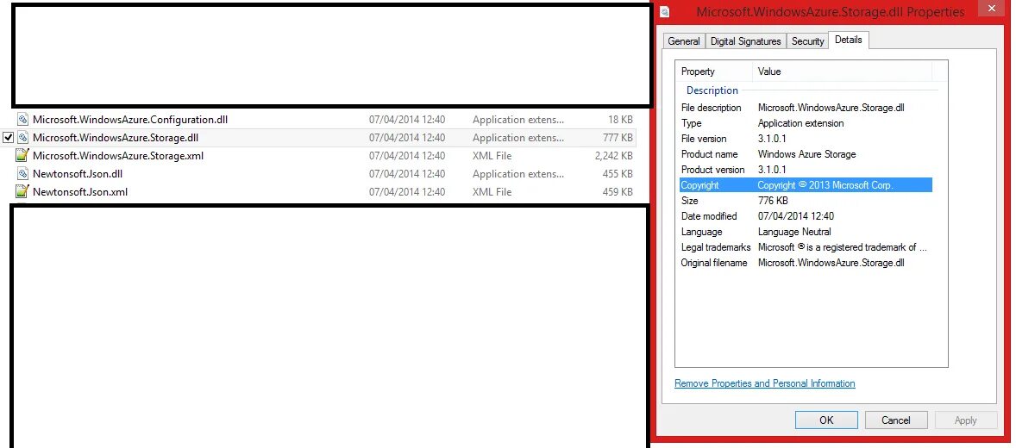Select the Microsoft.WindowsAzure.Configuration.dll file name

(x=130, y=120)
